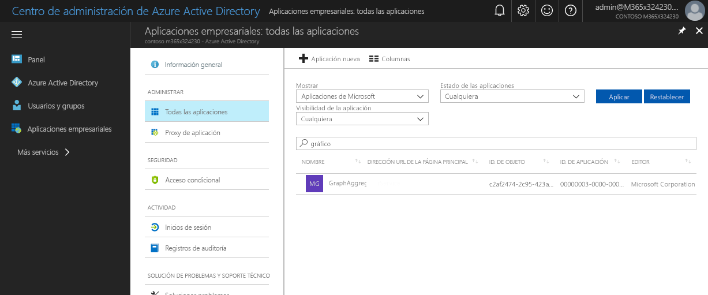Expand Más servicios chevron
Viewport: 708px width, 295px height.
pos(67,152)
